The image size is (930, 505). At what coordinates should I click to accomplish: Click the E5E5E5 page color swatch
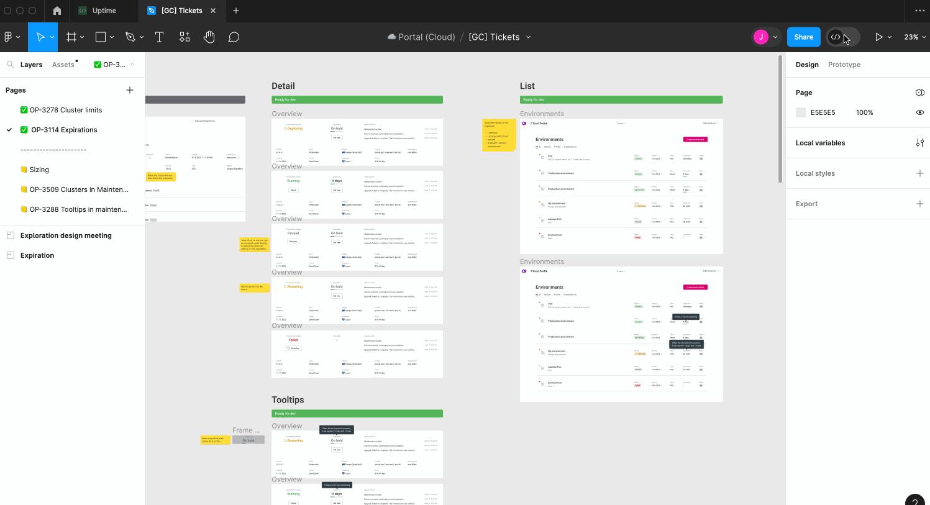801,112
